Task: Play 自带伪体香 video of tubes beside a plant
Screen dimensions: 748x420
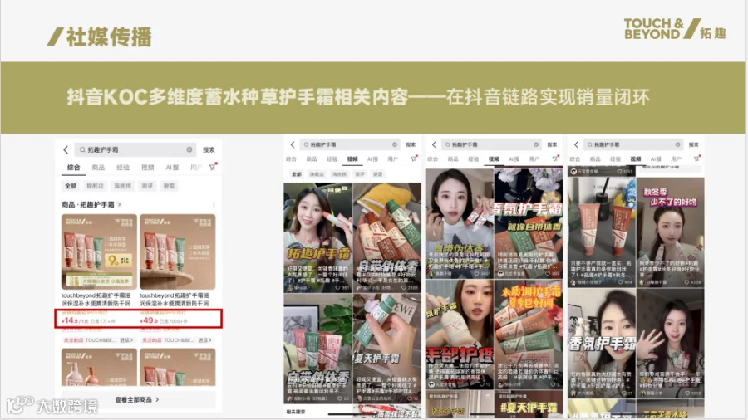Action: point(317,348)
